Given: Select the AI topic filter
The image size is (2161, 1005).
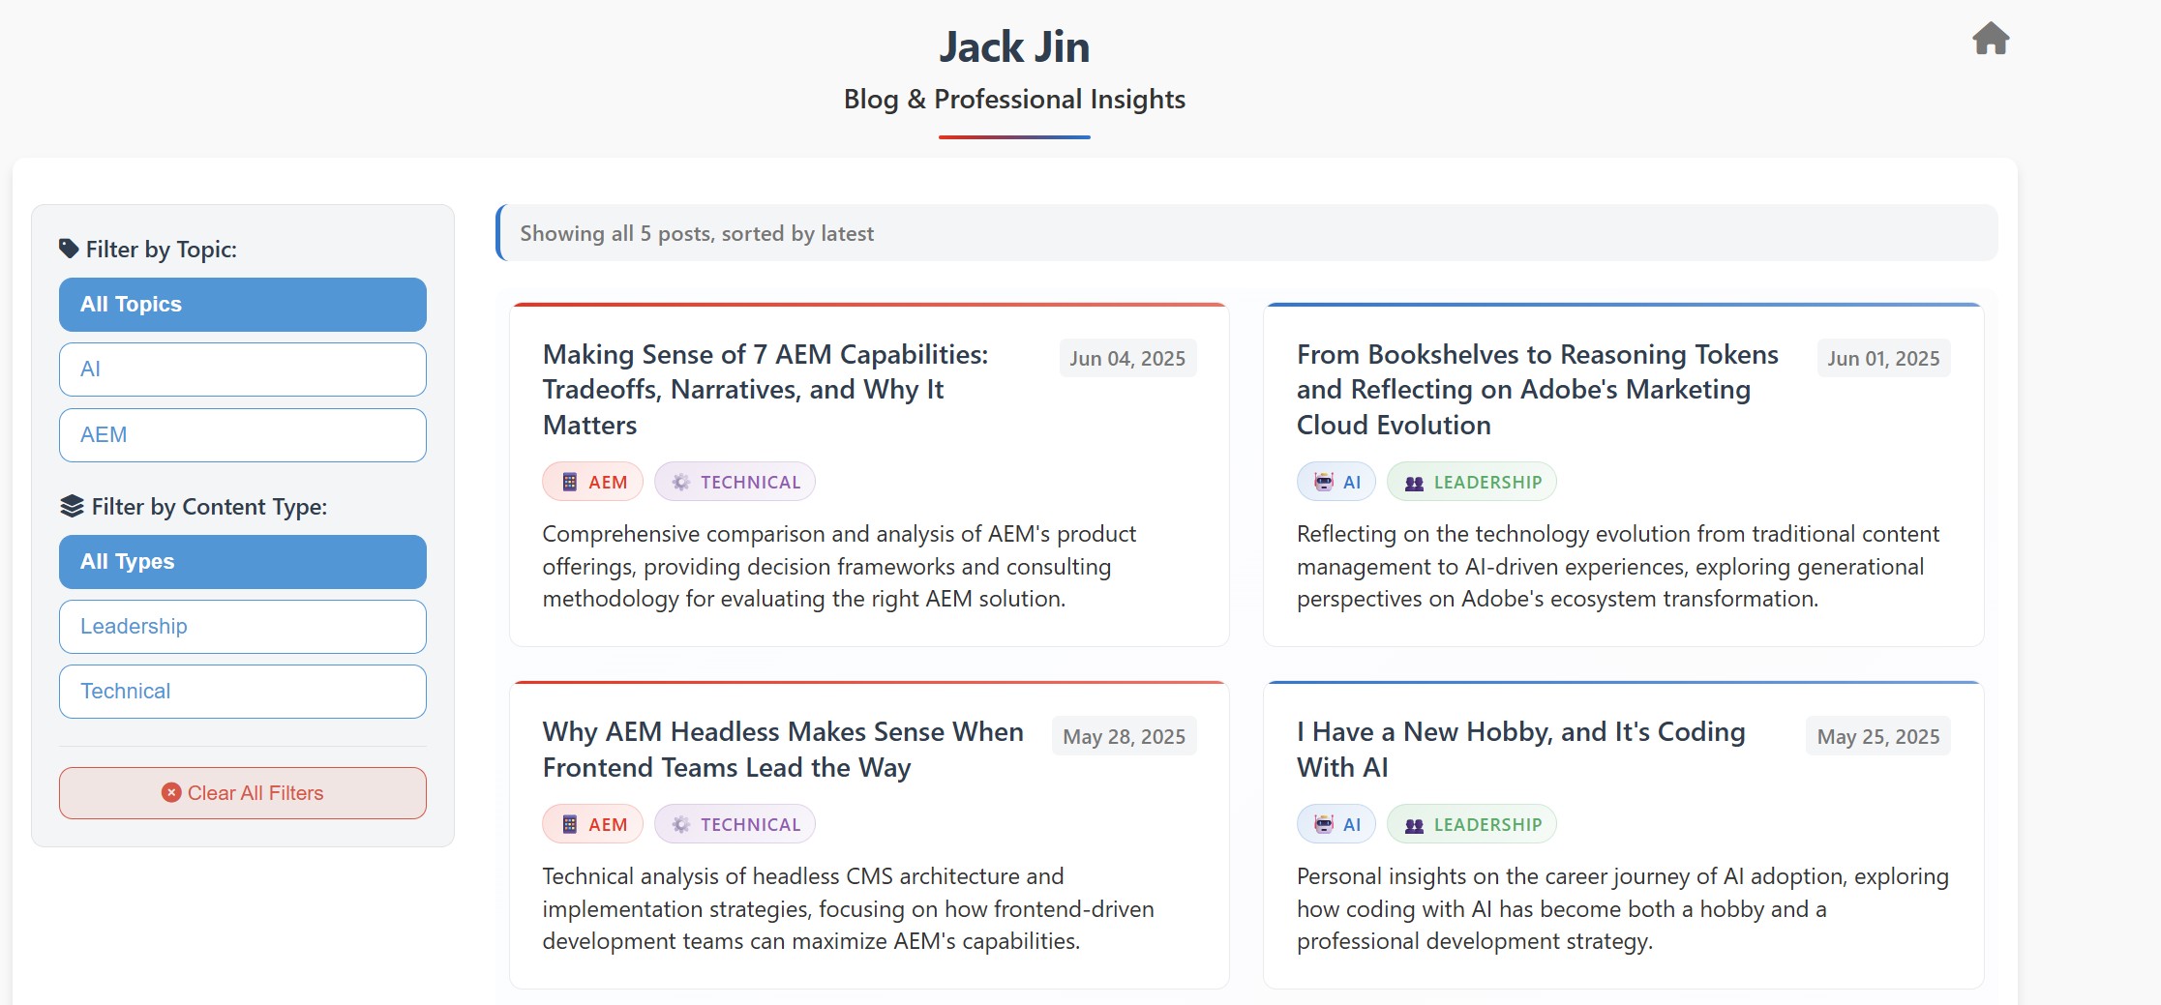Looking at the screenshot, I should click(x=242, y=369).
